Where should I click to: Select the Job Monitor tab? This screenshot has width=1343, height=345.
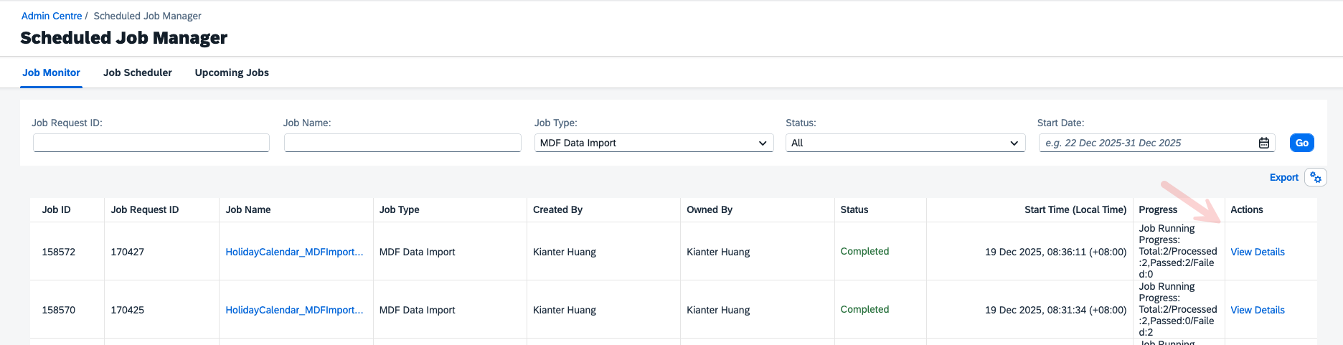point(51,72)
